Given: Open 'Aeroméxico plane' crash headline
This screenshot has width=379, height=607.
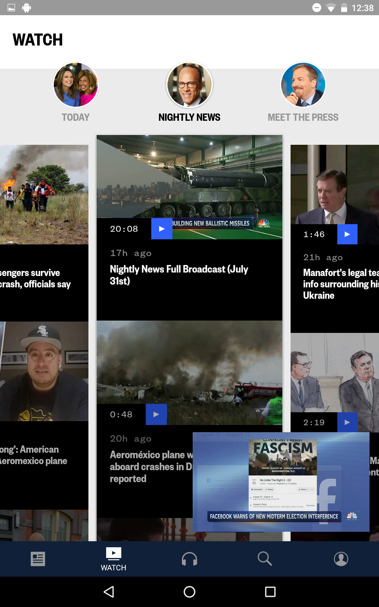Looking at the screenshot, I should (151, 467).
